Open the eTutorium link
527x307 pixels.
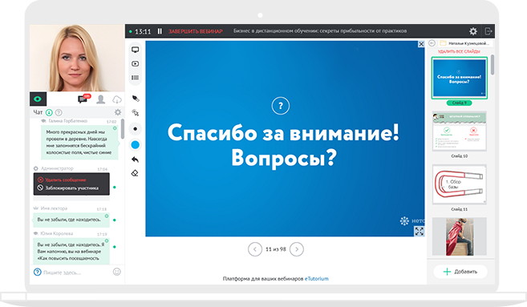coord(316,278)
